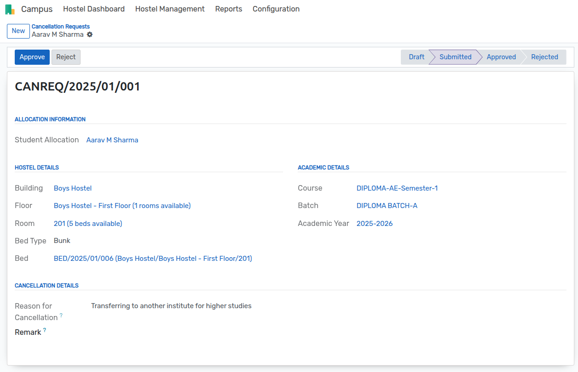Open the Hostel Dashboard menu

(94, 9)
